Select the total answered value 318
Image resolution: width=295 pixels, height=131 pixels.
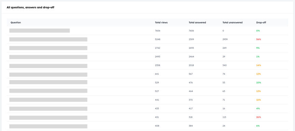tap(191, 117)
